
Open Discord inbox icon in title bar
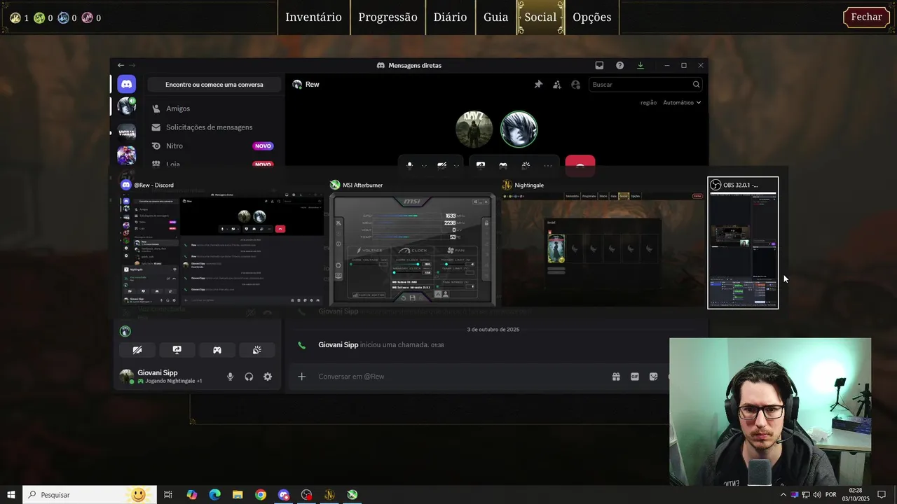point(599,65)
